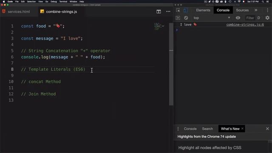Click the inspect element selector icon in DevTools
This screenshot has height=153, width=272.
(x=178, y=10)
